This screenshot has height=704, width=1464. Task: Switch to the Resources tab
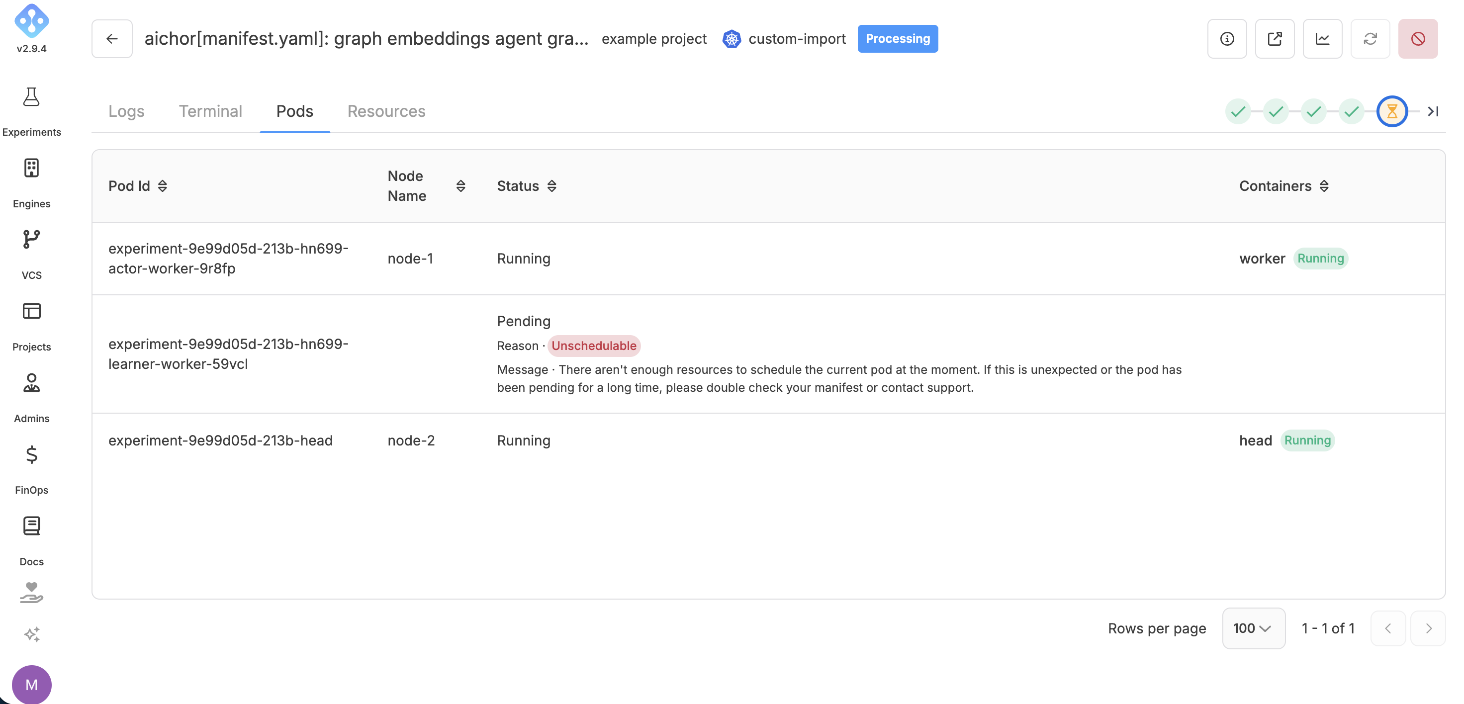[386, 111]
